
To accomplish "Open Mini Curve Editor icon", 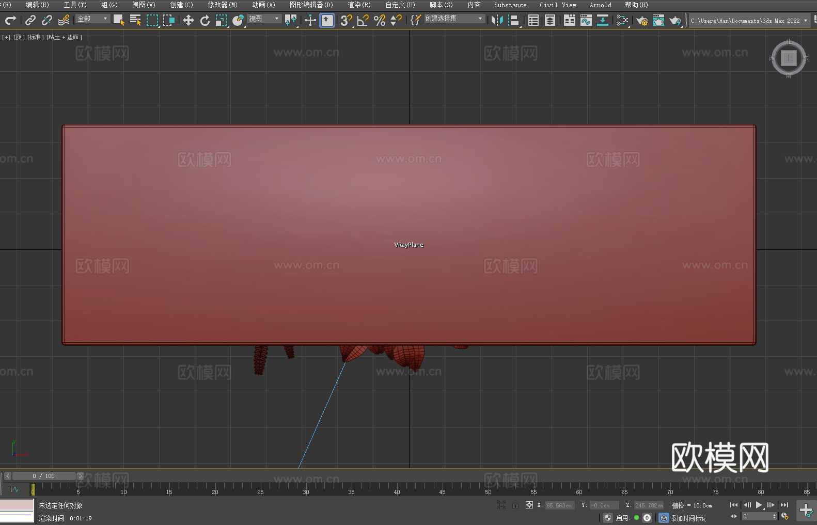I will pos(14,489).
